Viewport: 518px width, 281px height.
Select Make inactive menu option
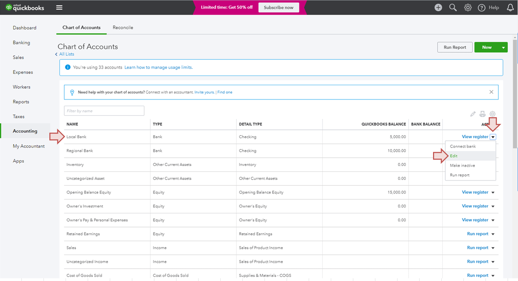click(471, 165)
